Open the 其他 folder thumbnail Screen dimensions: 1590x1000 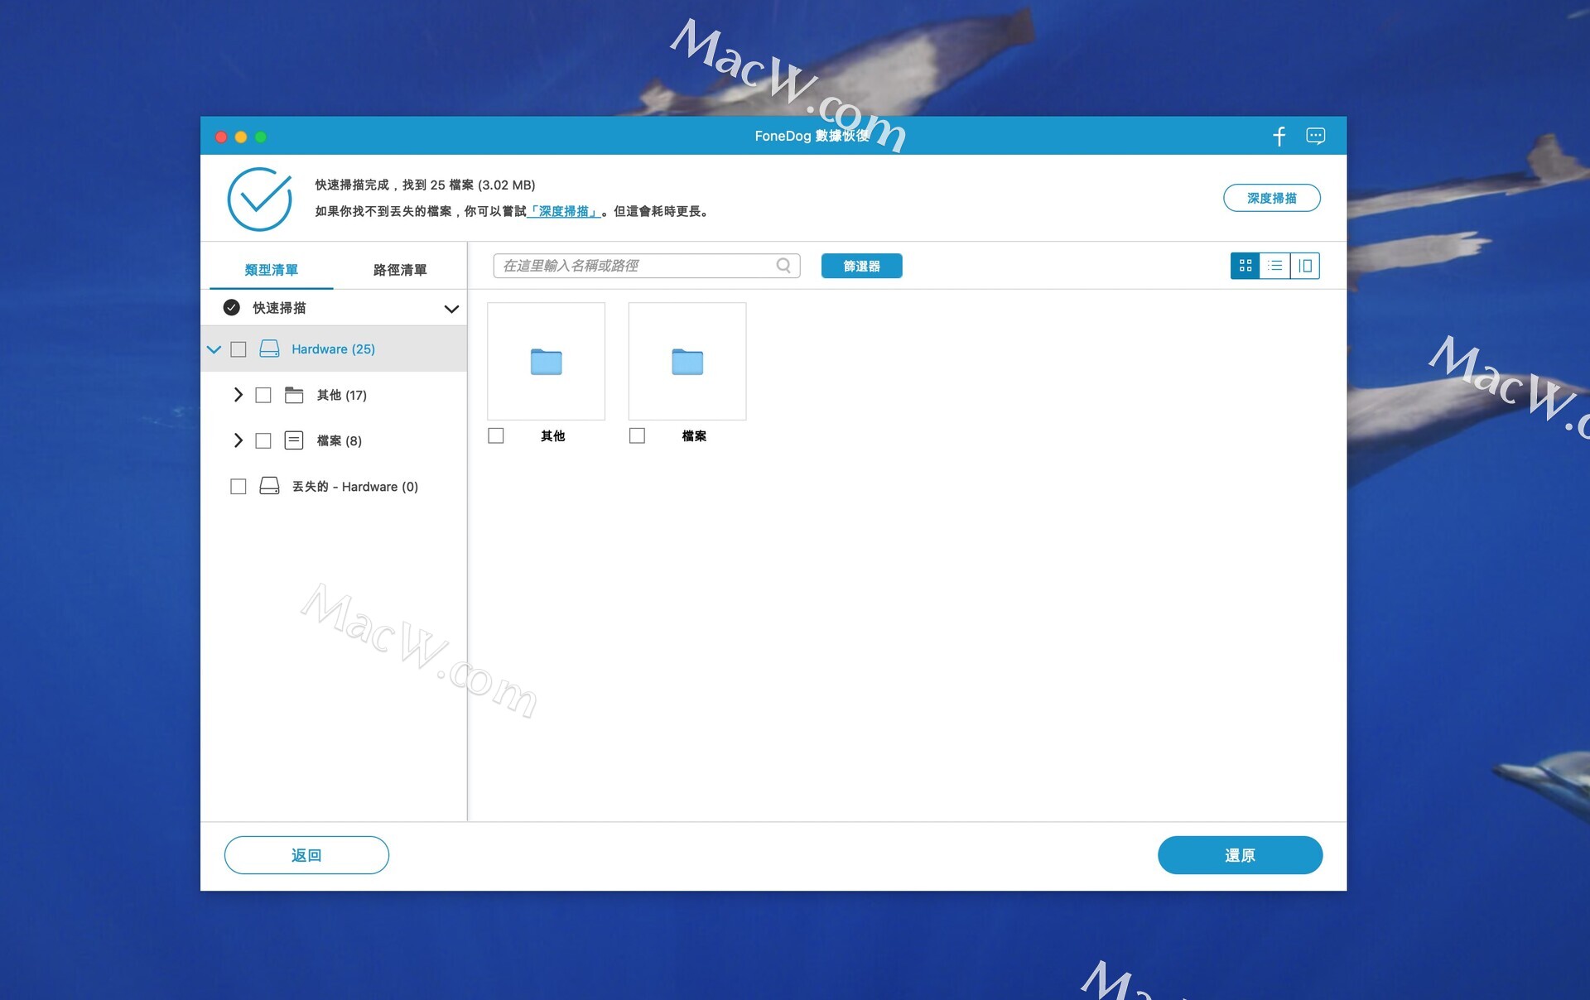546,361
